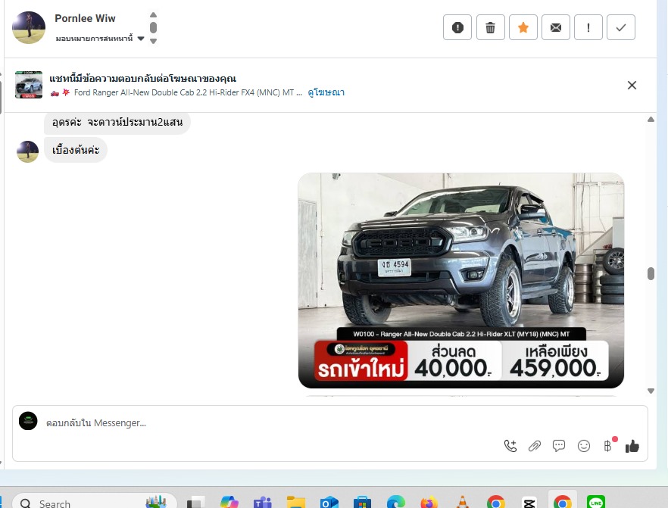Screen dimensions: 668x508
Task: Open the baht payment request icon
Action: tap(607, 446)
